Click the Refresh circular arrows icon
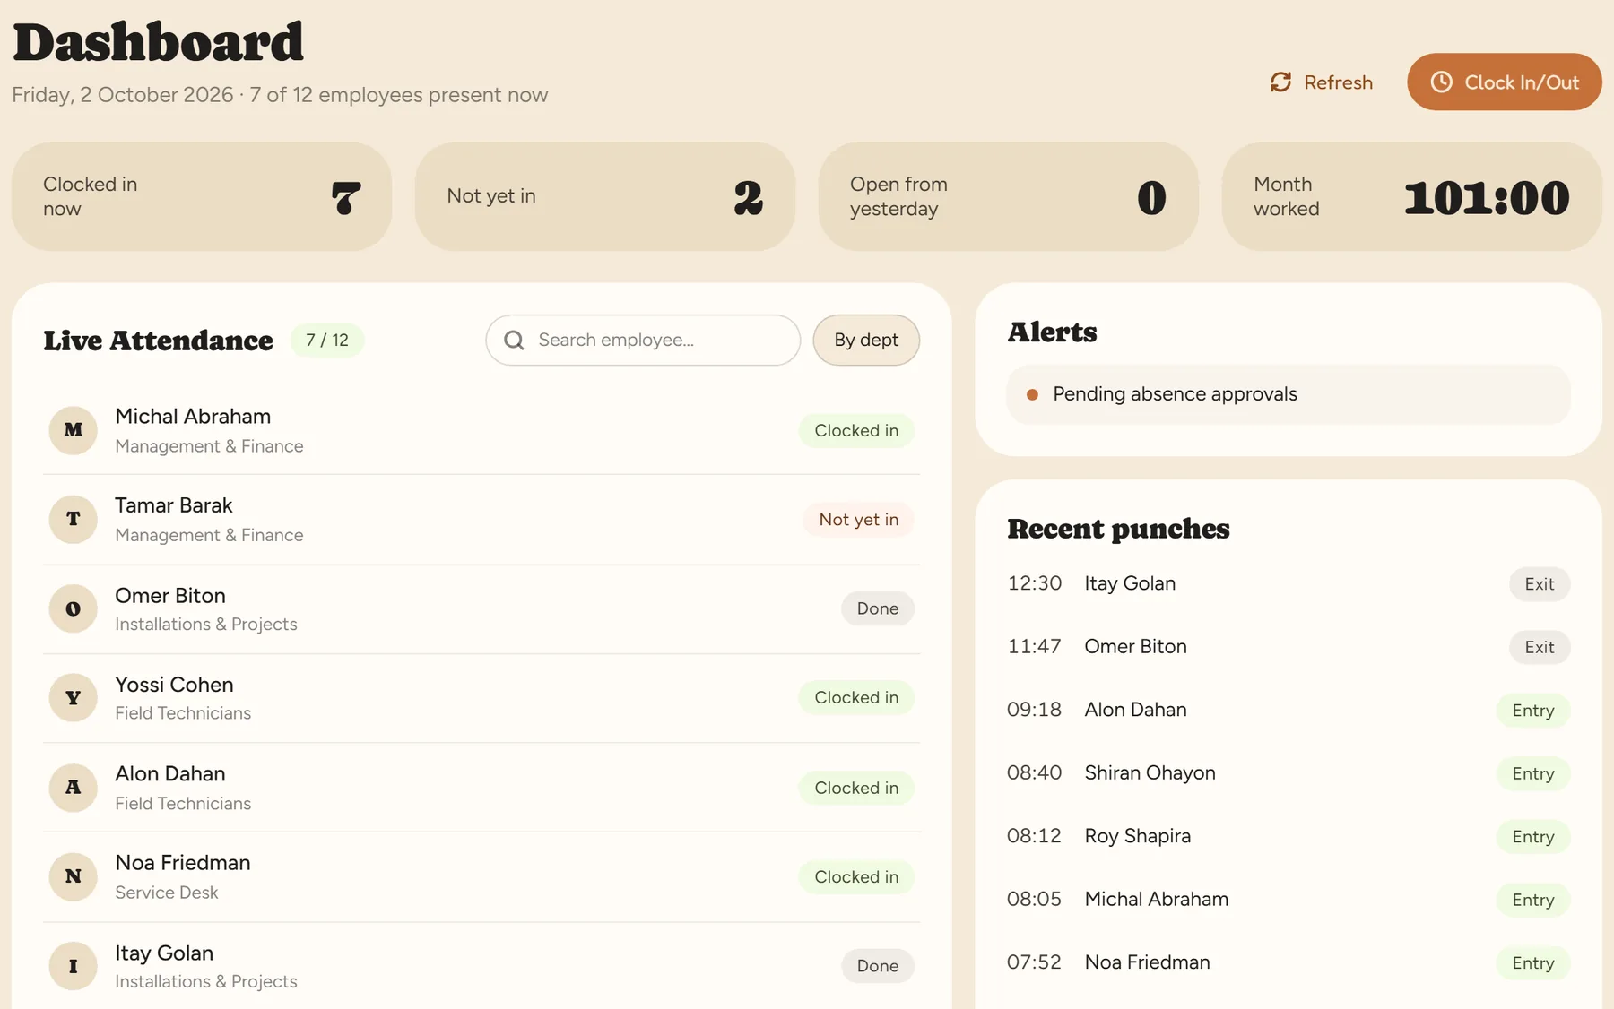Viewport: 1614px width, 1009px height. (1280, 82)
